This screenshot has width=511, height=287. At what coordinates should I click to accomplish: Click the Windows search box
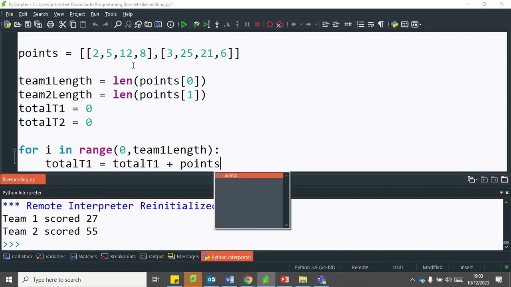[82, 280]
